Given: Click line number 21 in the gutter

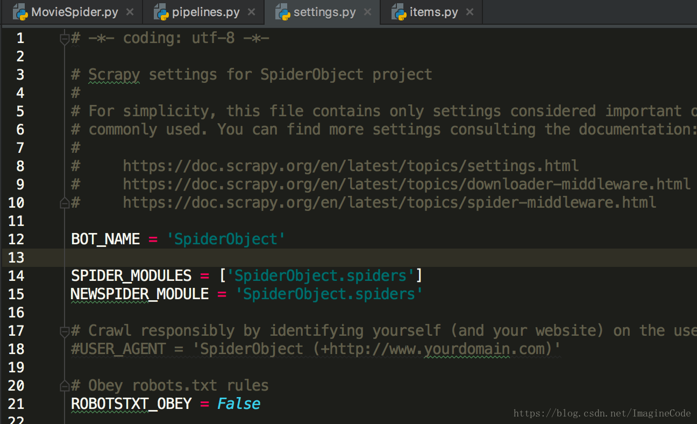Looking at the screenshot, I should [x=16, y=404].
